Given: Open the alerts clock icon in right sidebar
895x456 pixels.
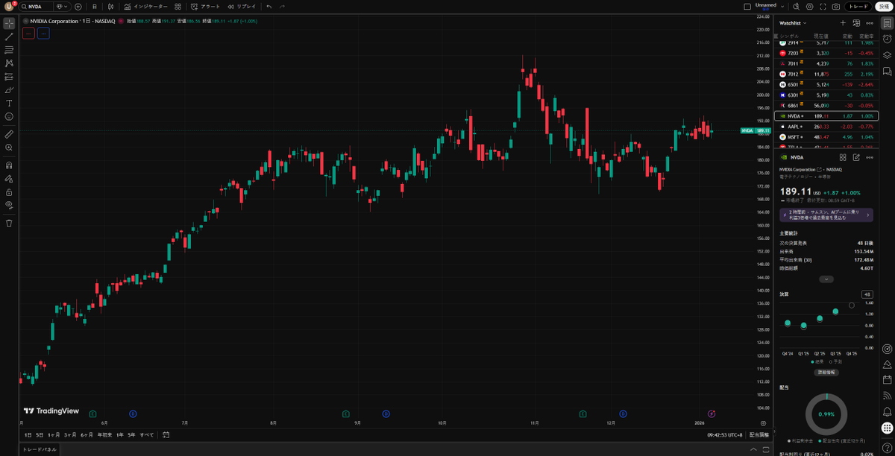Looking at the screenshot, I should 888,40.
